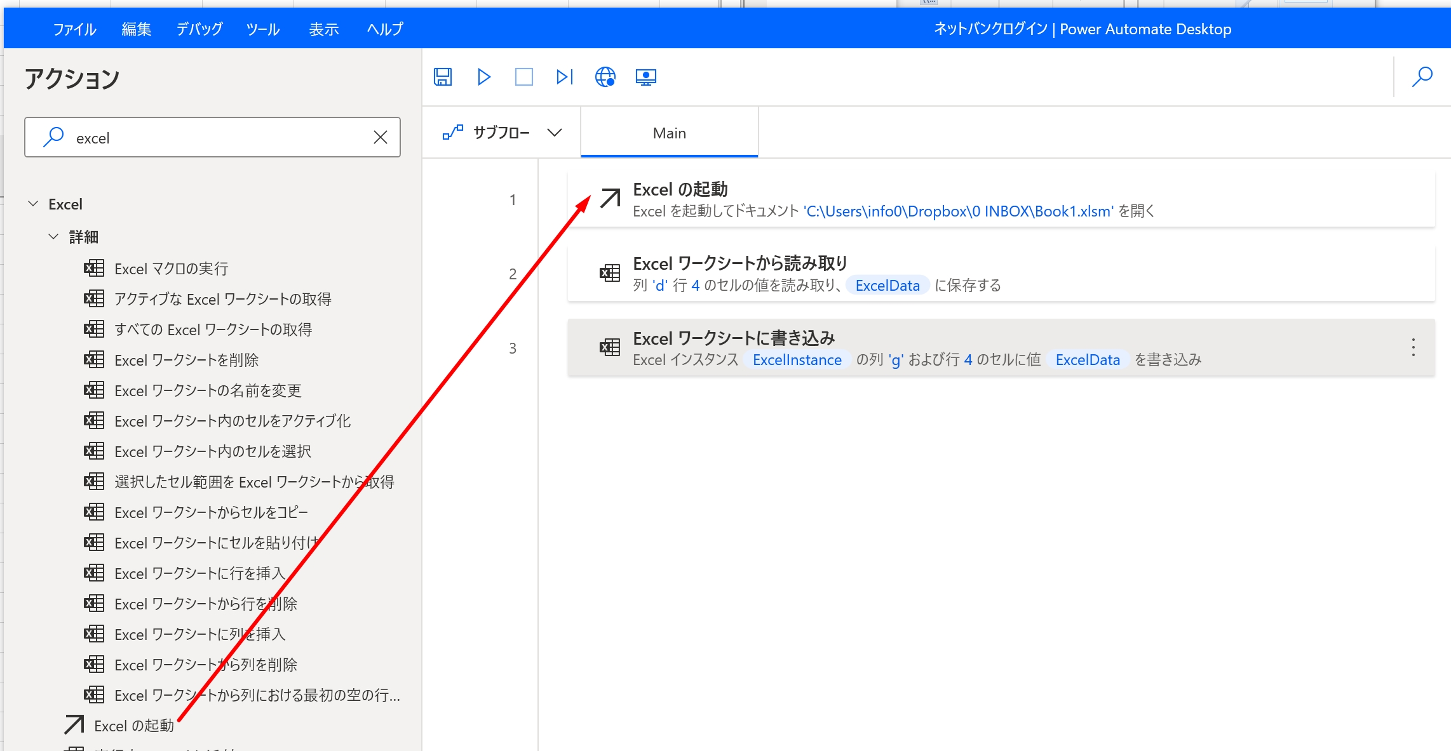
Task: Open the 表示 menu
Action: (324, 29)
